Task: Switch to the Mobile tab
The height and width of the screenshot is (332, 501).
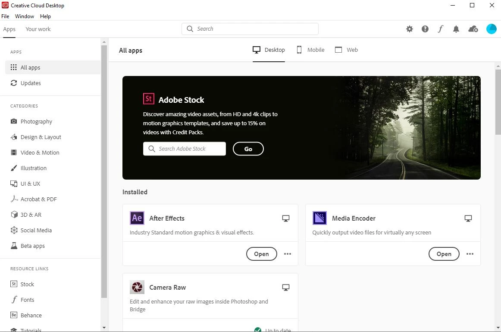Action: (310, 50)
